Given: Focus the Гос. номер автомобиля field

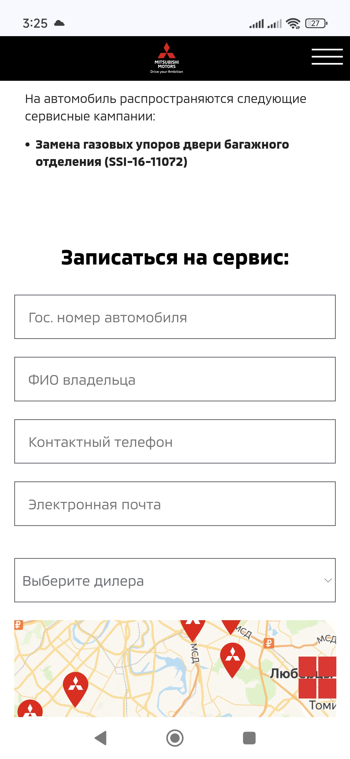Looking at the screenshot, I should (x=175, y=317).
